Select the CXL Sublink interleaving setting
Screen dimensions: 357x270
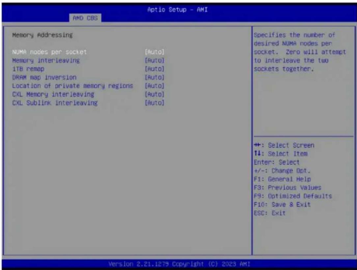pyautogui.click(x=55, y=103)
